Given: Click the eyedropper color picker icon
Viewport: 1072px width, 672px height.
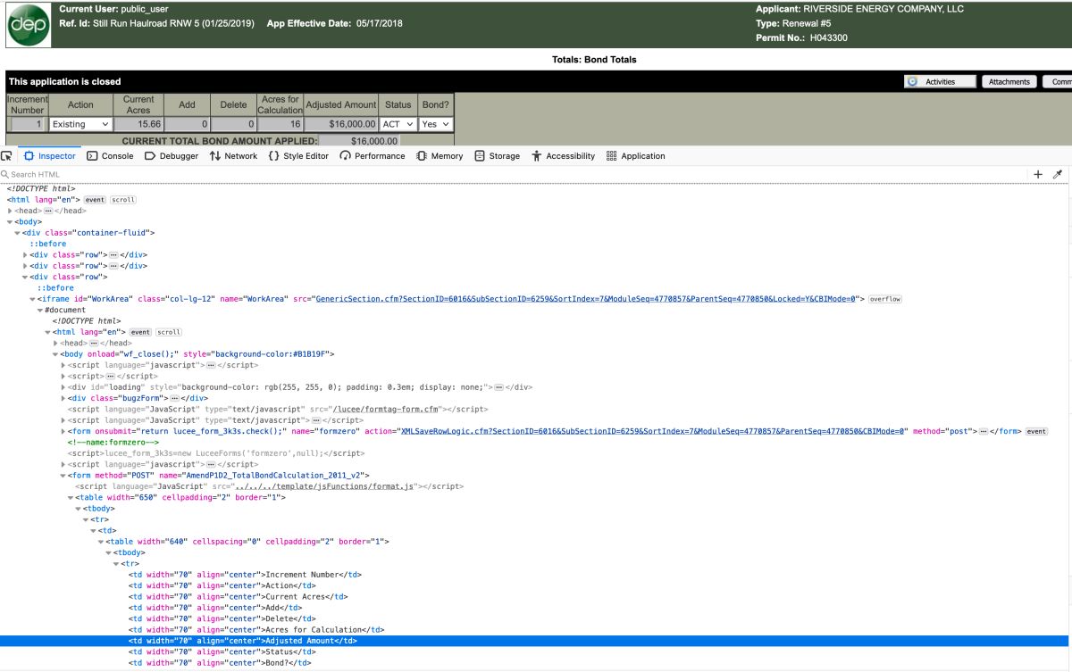Looking at the screenshot, I should click(x=1058, y=175).
